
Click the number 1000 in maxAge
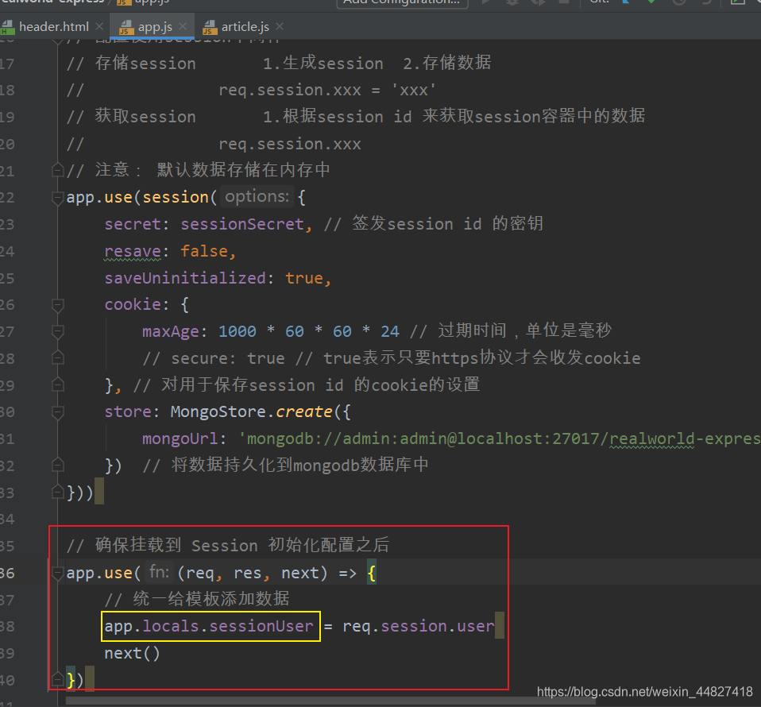pyautogui.click(x=238, y=331)
